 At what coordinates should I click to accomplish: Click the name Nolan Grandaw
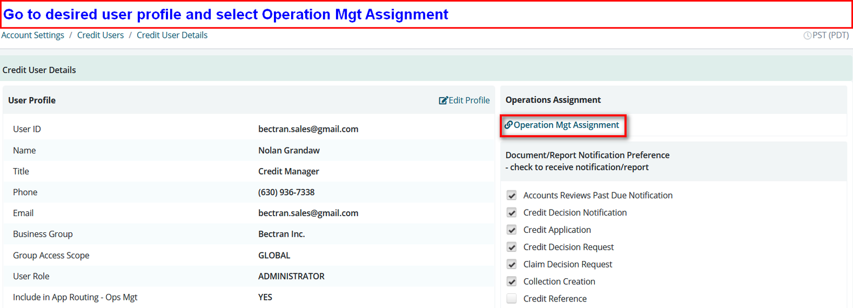(289, 150)
